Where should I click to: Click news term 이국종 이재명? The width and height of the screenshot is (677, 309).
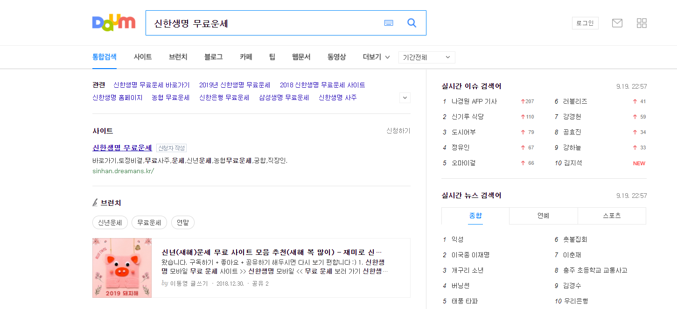click(x=470, y=255)
